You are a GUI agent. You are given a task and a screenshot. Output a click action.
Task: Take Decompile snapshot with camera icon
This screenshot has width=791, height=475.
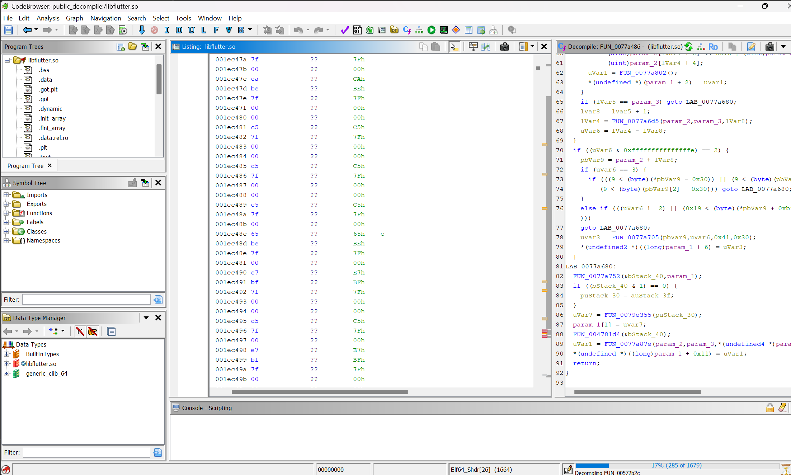click(769, 47)
